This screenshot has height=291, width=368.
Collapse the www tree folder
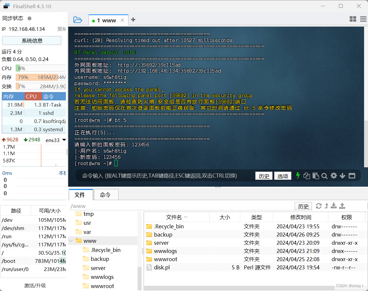(x=71, y=241)
